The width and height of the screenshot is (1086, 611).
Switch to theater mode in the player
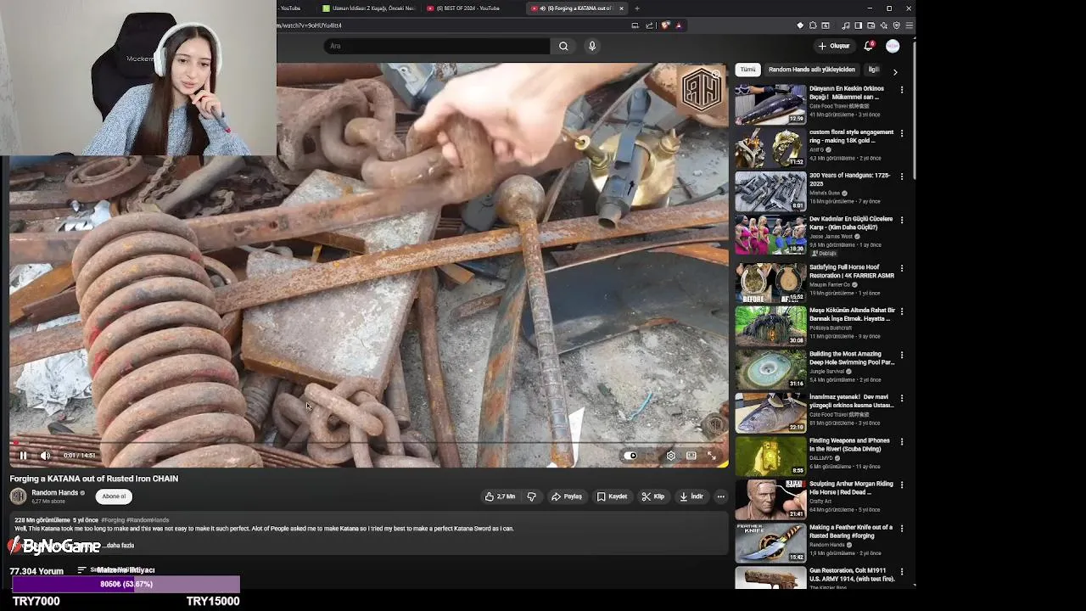pyautogui.click(x=691, y=456)
